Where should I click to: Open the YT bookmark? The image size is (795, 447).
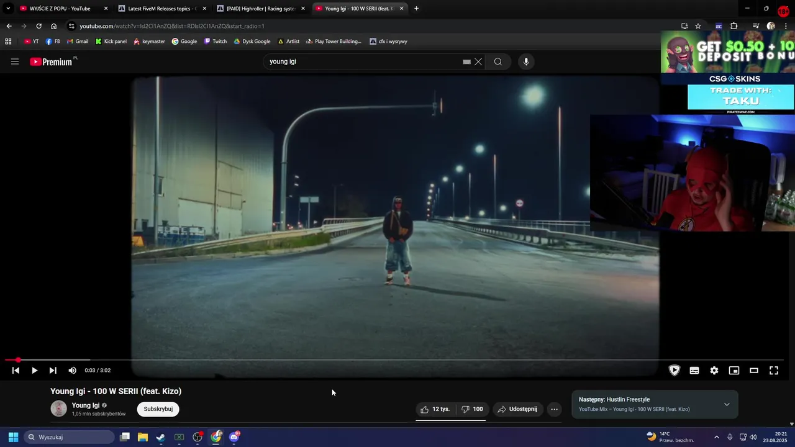(x=31, y=42)
